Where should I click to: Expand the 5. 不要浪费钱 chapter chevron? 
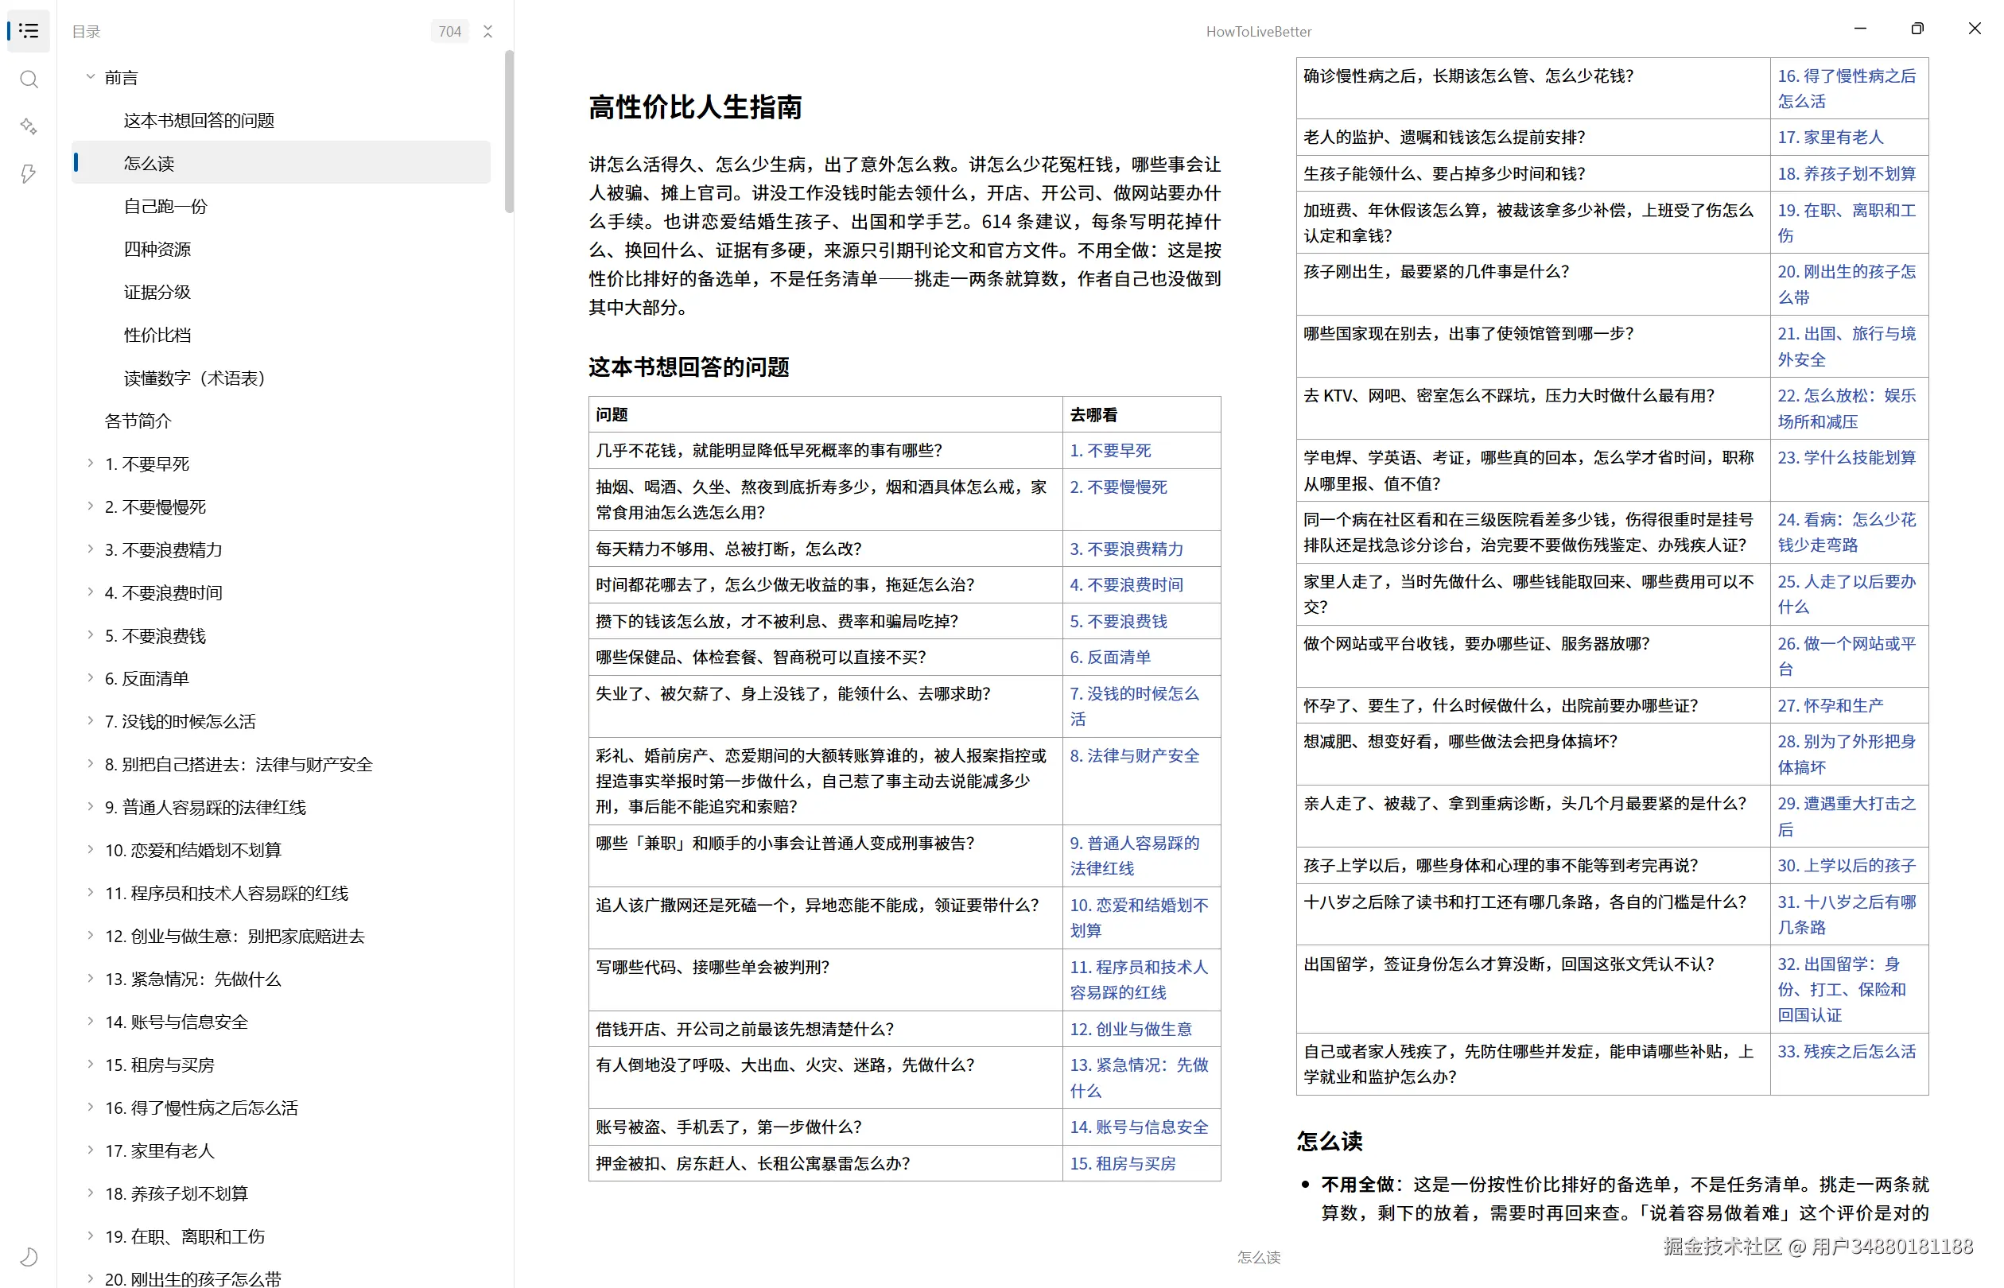point(91,634)
